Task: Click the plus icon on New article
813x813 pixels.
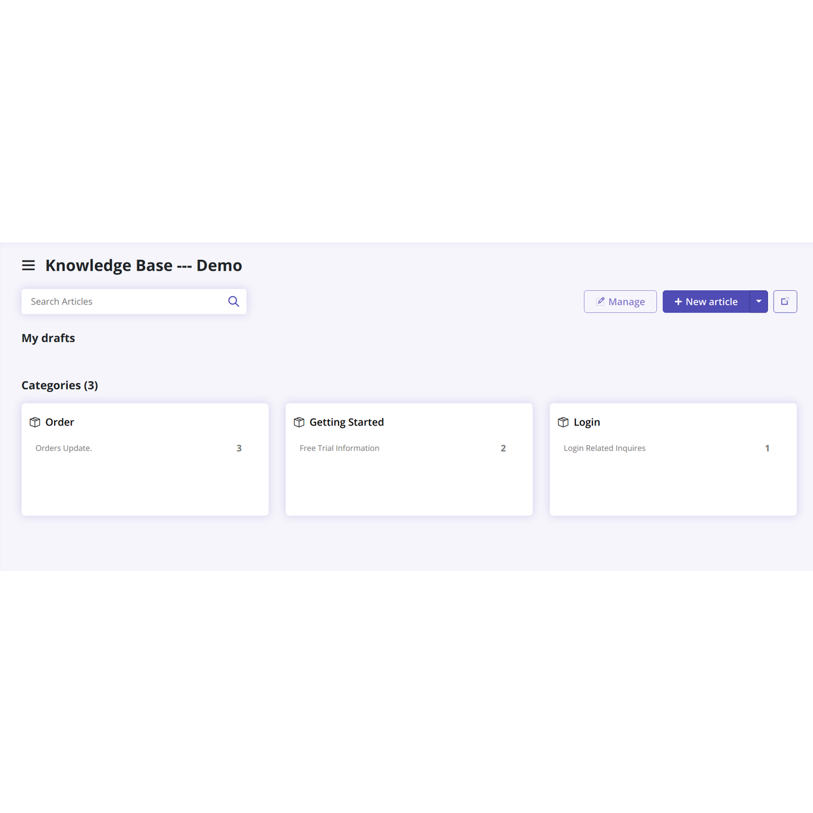Action: tap(678, 302)
